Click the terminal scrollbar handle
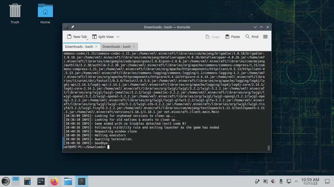334x187 pixels. tap(269, 148)
